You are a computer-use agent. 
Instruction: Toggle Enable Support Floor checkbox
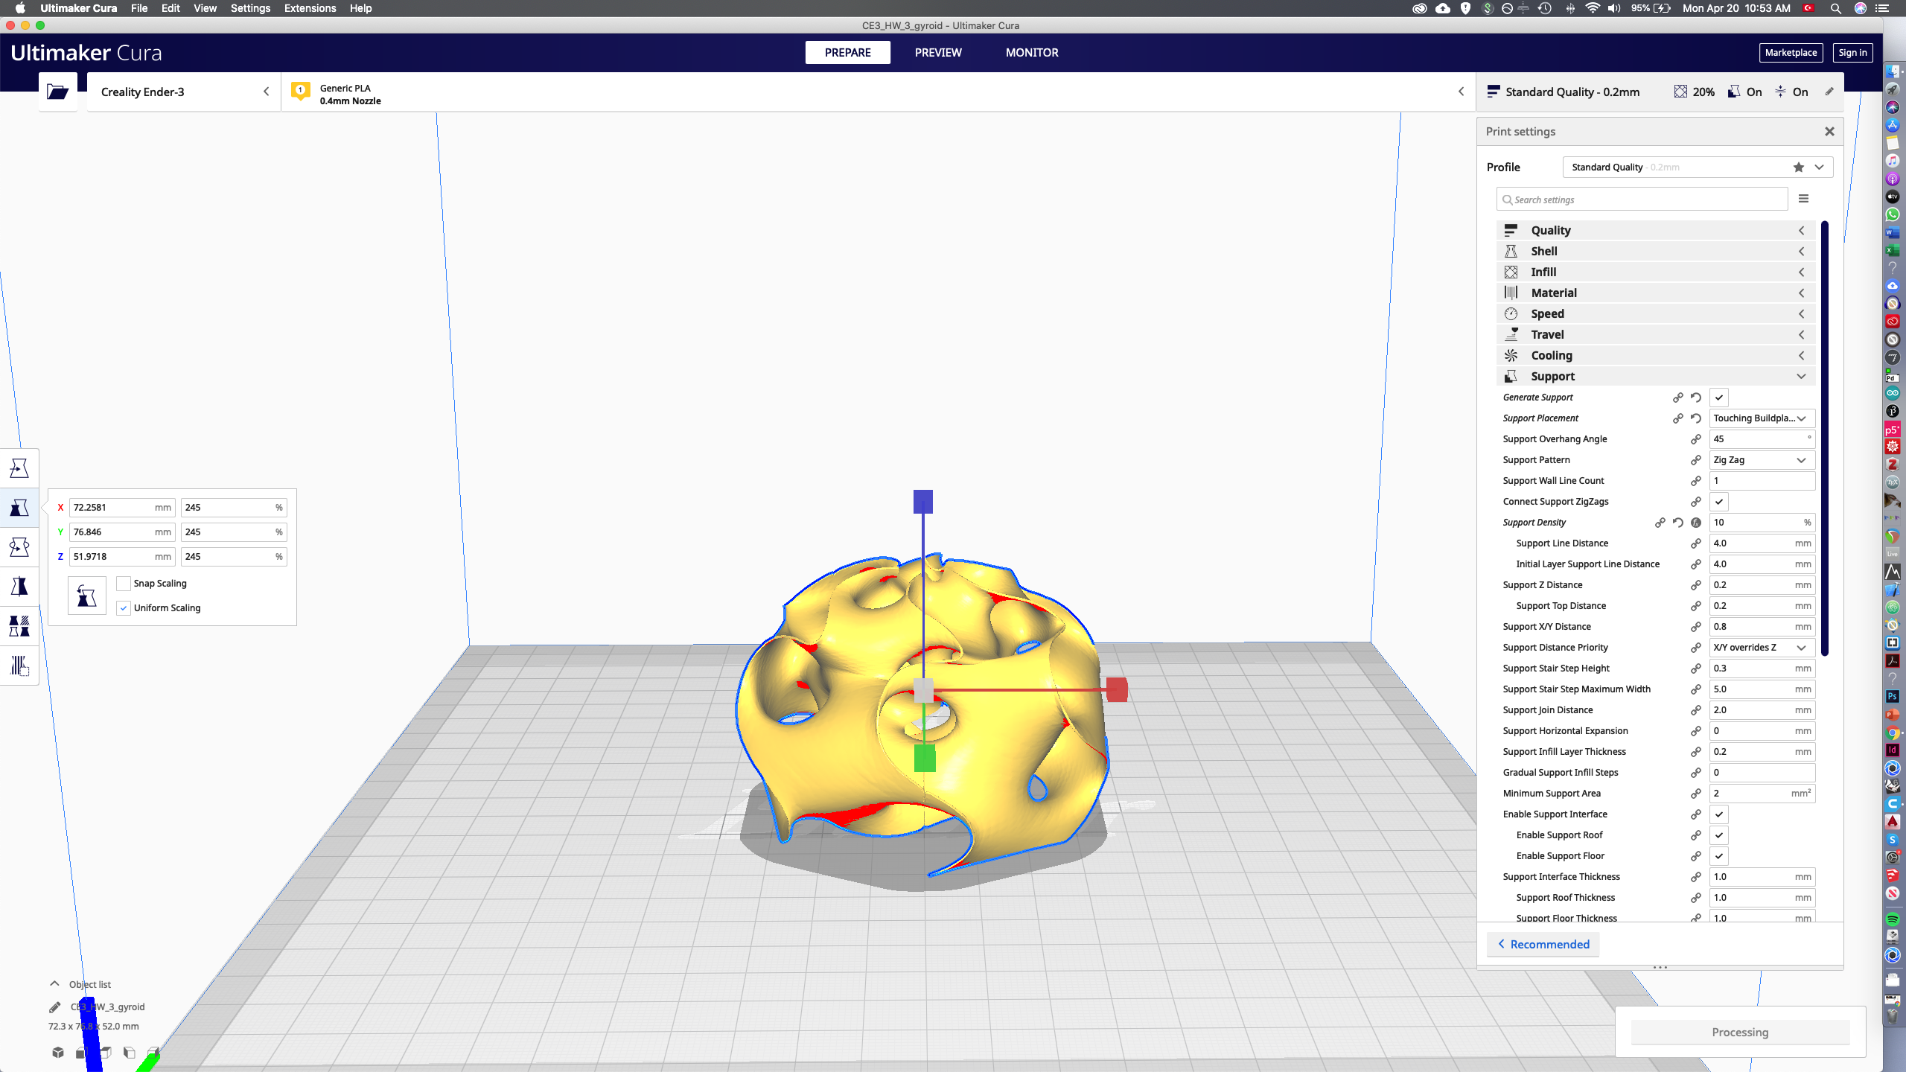1719,856
